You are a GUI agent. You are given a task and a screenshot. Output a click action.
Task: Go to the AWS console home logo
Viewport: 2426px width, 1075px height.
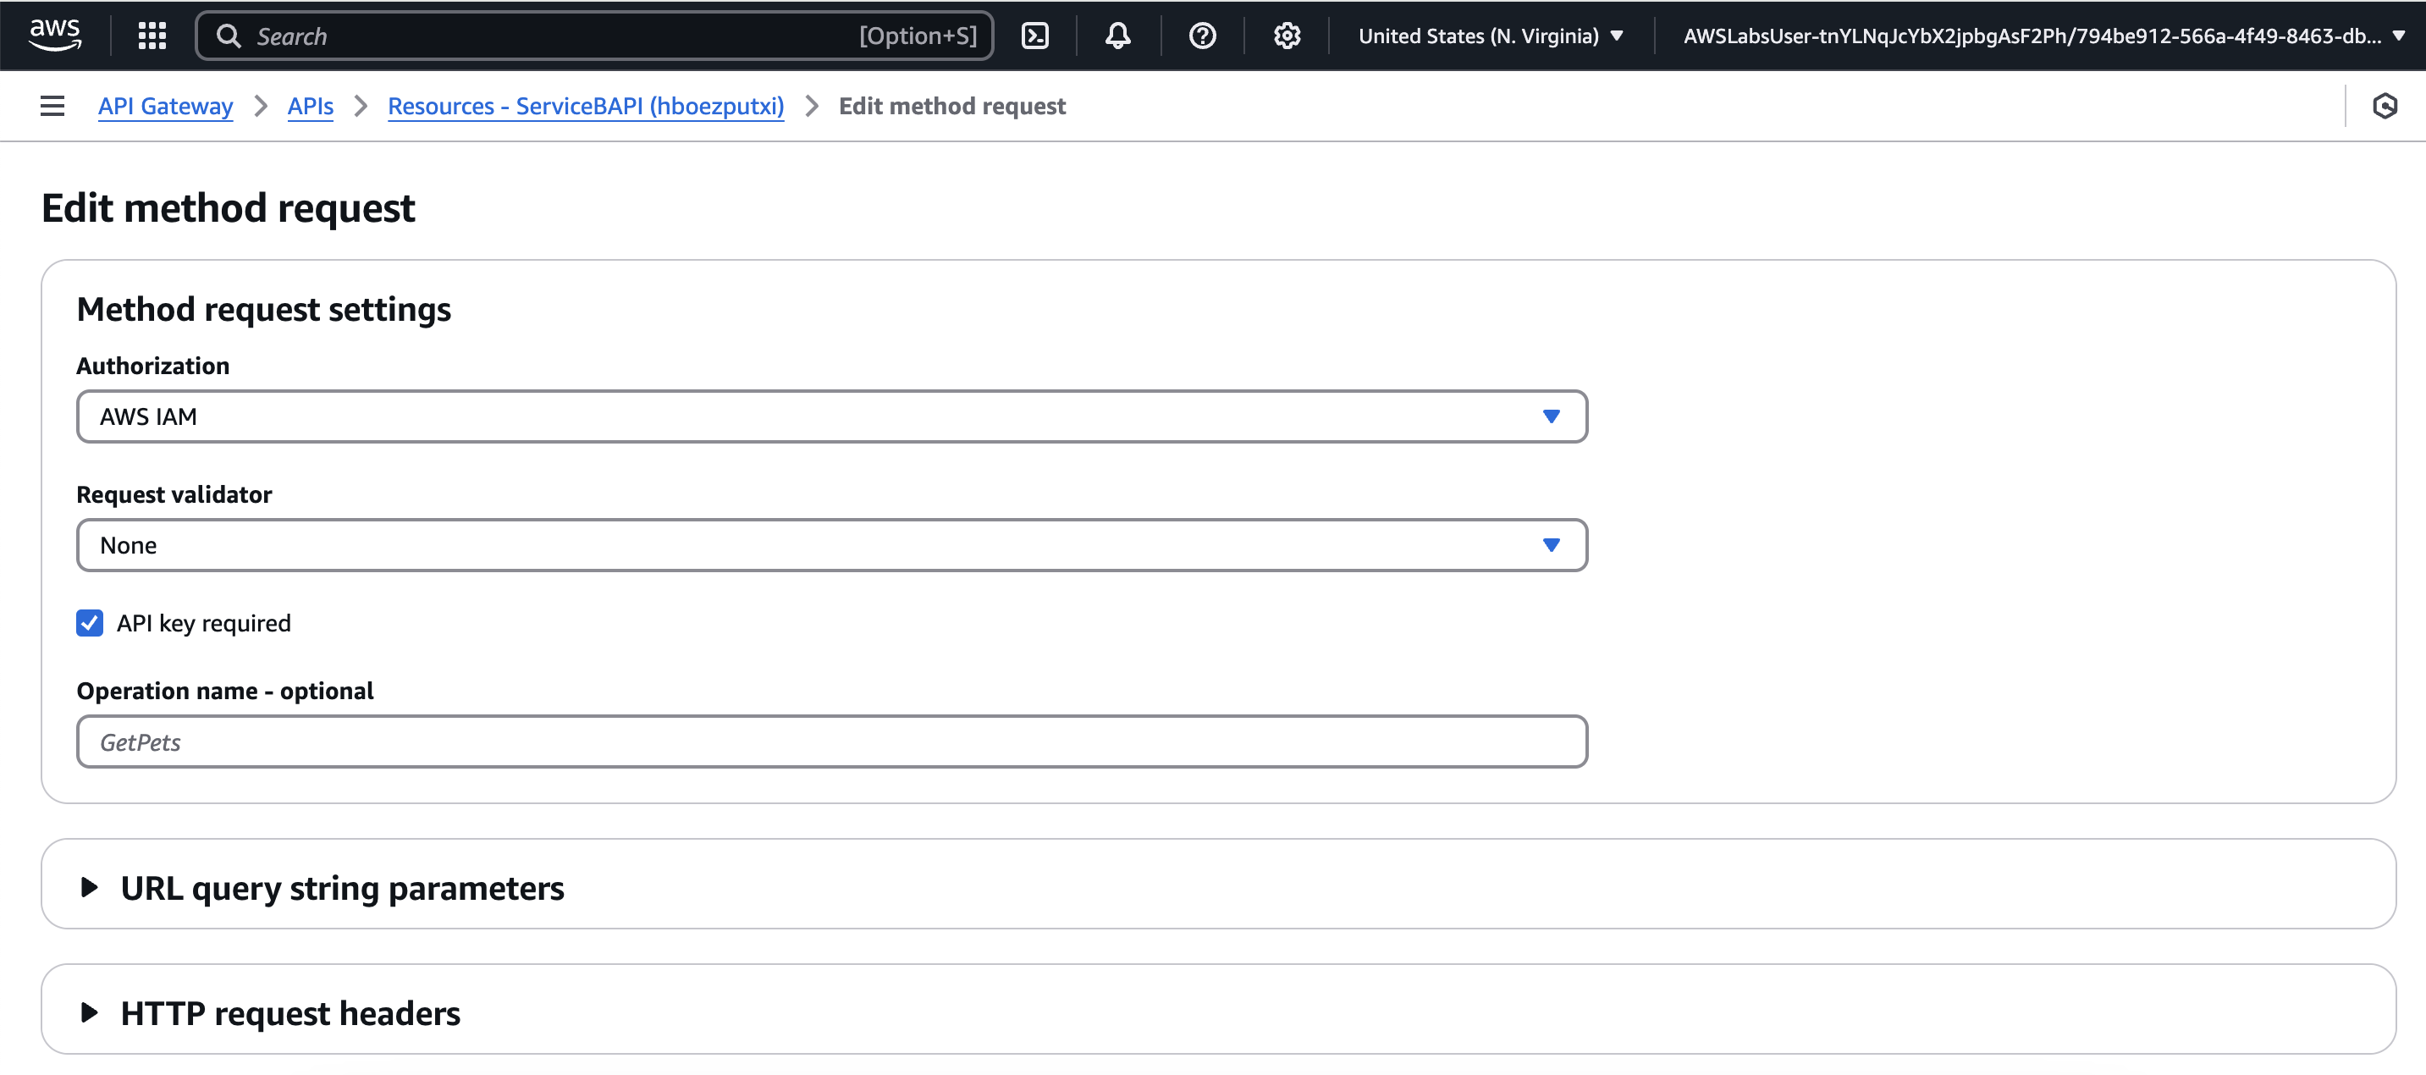tap(55, 35)
